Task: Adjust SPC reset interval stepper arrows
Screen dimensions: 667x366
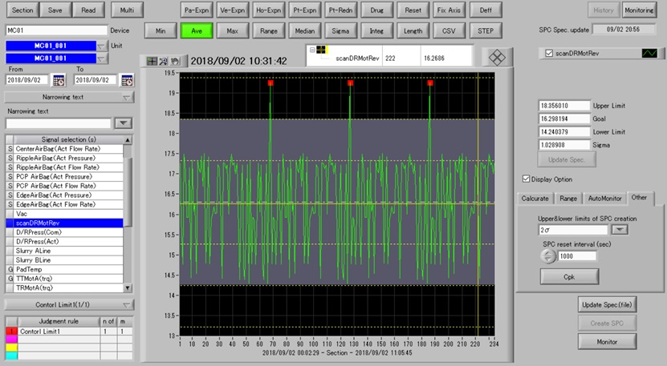Action: point(548,256)
